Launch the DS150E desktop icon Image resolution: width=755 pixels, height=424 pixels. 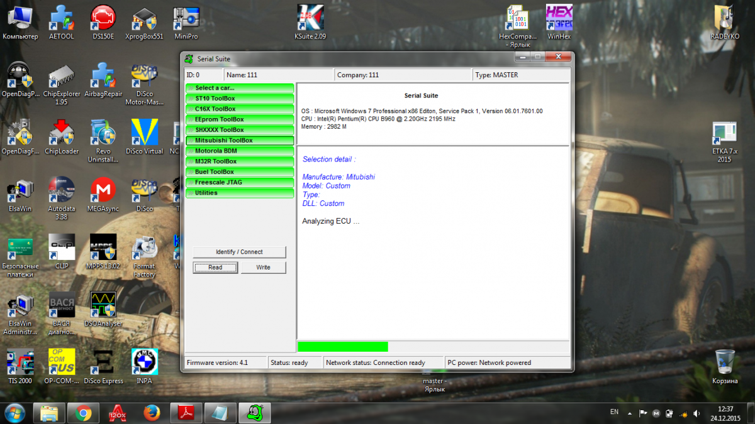(x=103, y=23)
